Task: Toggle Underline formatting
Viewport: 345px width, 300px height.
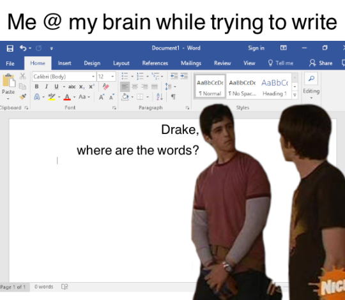Action: pyautogui.click(x=57, y=87)
